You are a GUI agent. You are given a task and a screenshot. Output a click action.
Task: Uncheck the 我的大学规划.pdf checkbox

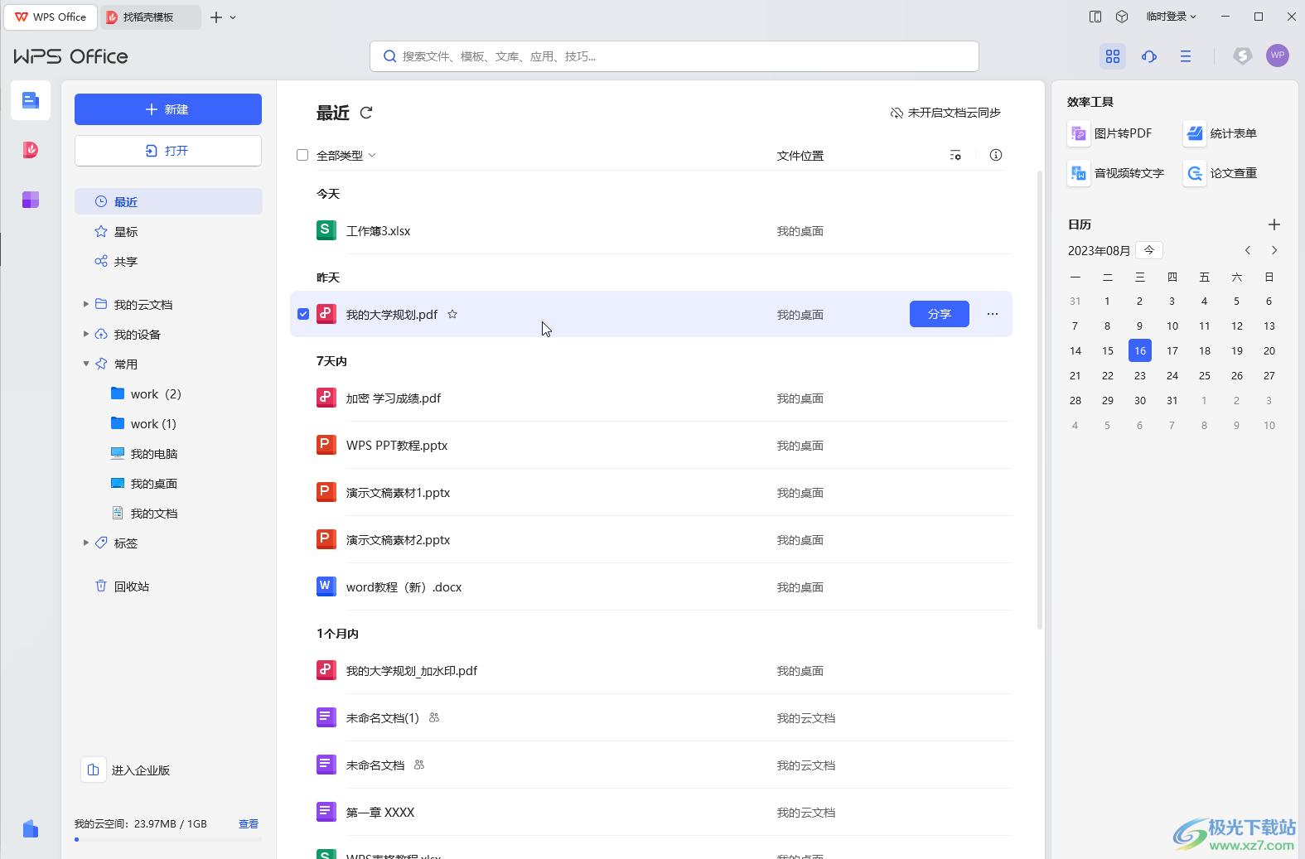tap(303, 314)
